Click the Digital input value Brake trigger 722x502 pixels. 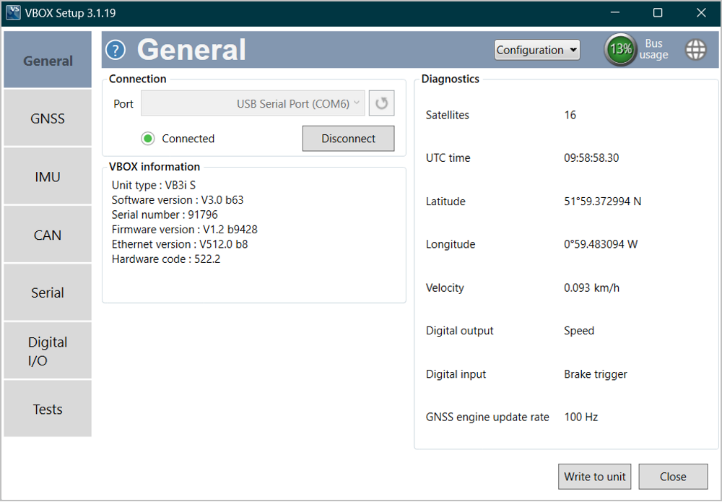596,374
